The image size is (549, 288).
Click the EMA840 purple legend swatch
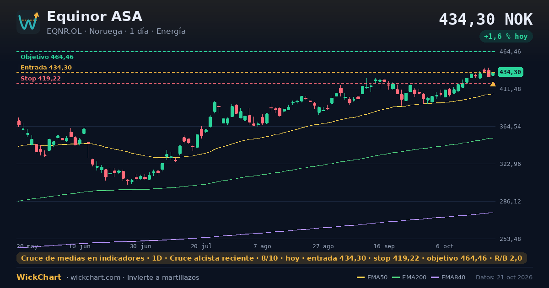[x=435, y=277]
